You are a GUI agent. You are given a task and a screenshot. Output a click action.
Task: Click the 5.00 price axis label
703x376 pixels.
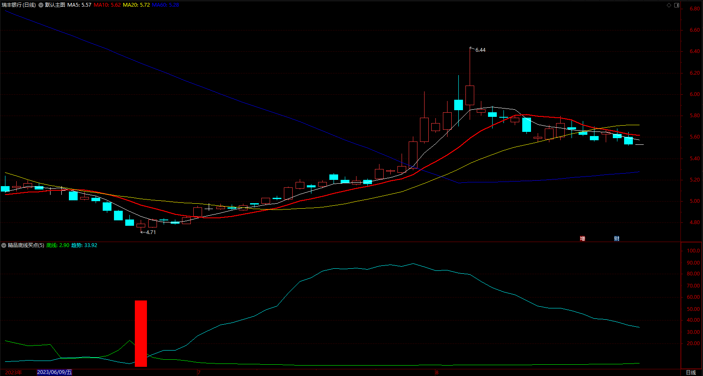coord(695,201)
